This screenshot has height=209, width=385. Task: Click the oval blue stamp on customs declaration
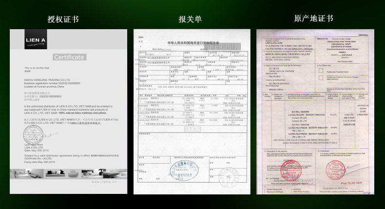[x=184, y=171]
